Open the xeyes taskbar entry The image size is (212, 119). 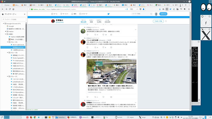tap(131, 117)
